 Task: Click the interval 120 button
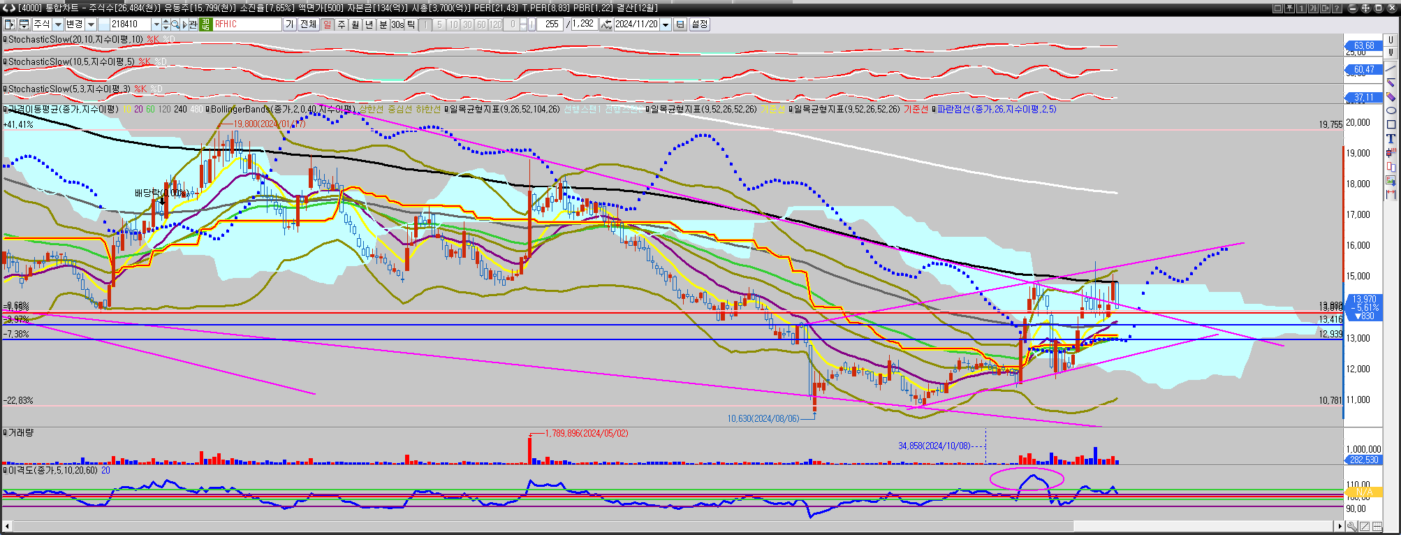[x=495, y=24]
